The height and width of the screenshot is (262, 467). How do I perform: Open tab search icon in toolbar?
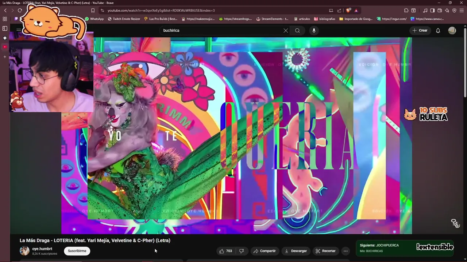coord(413,11)
